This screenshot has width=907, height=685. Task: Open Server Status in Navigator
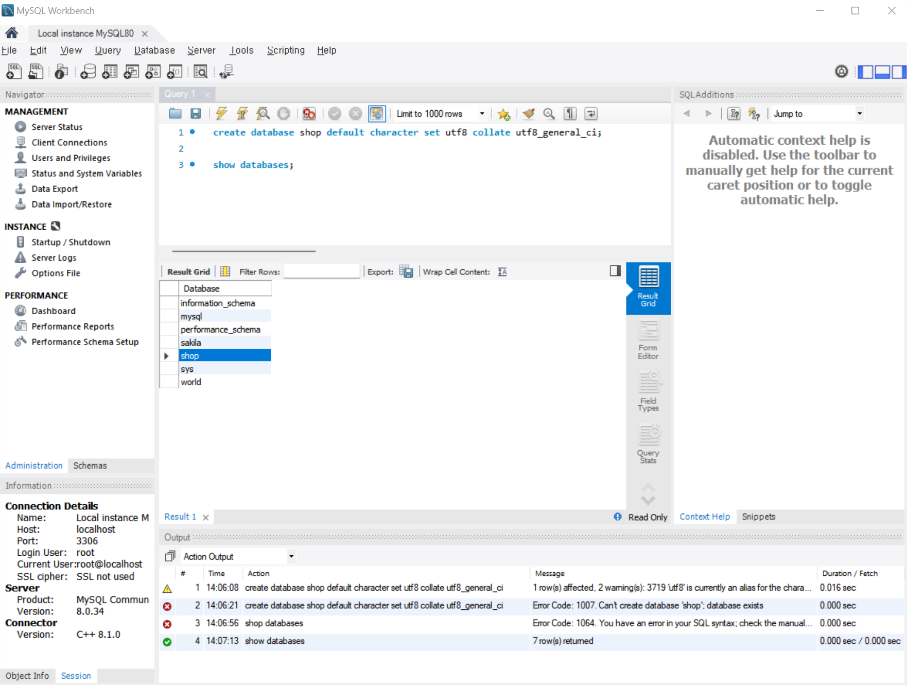click(x=57, y=127)
